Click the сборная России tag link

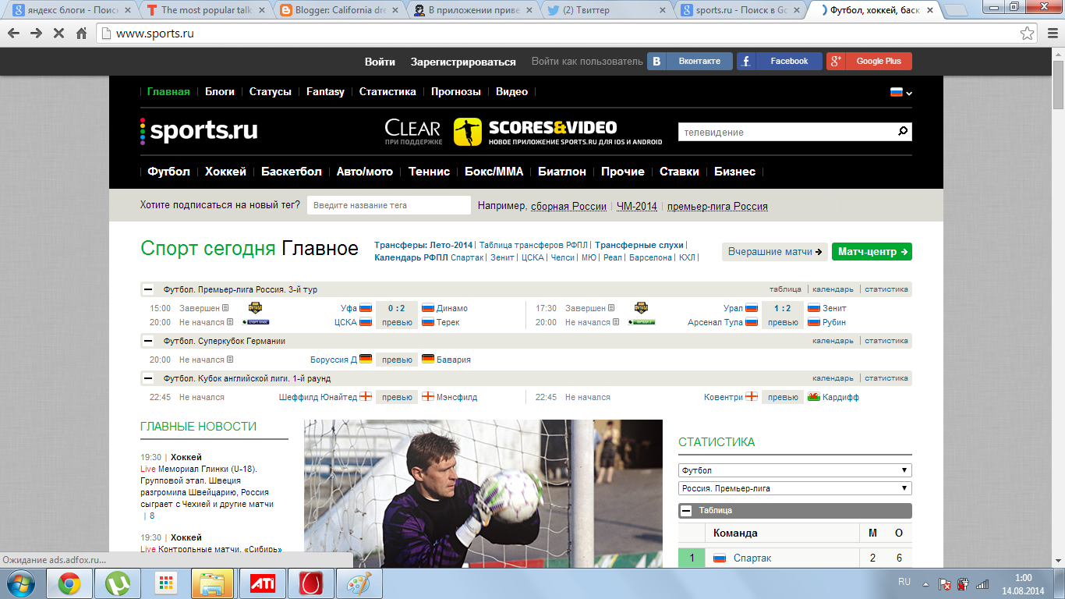pyautogui.click(x=568, y=206)
